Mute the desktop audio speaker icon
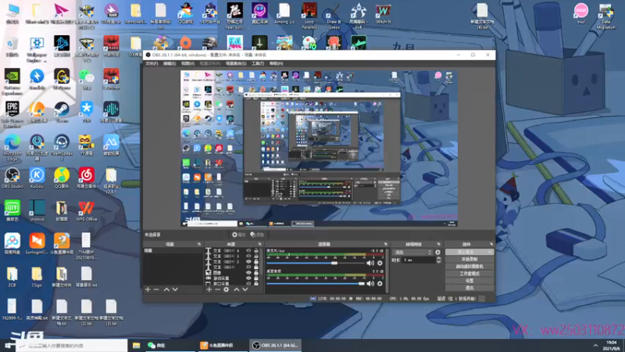The image size is (625, 352). 370,283
